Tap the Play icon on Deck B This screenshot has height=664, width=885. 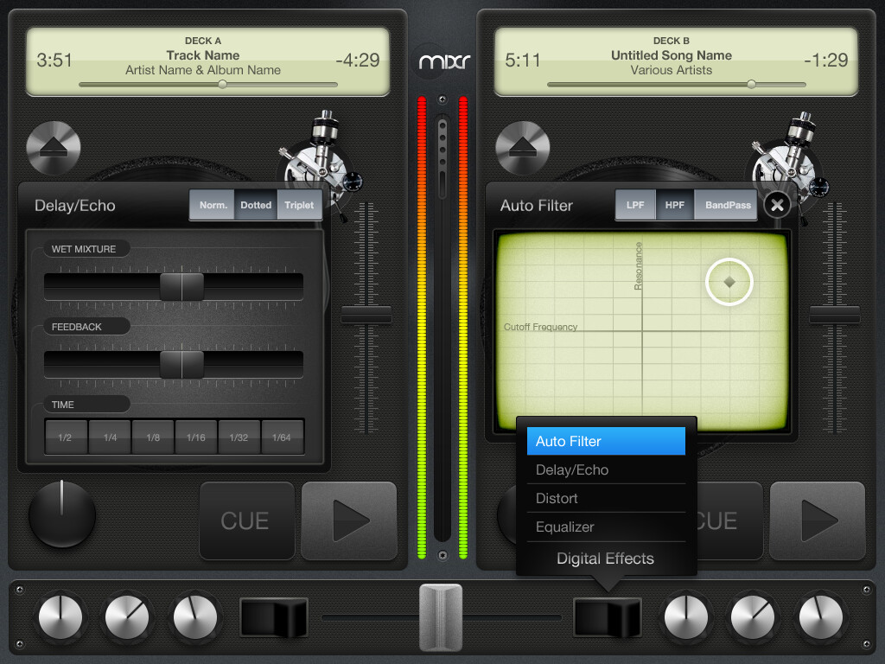click(817, 520)
